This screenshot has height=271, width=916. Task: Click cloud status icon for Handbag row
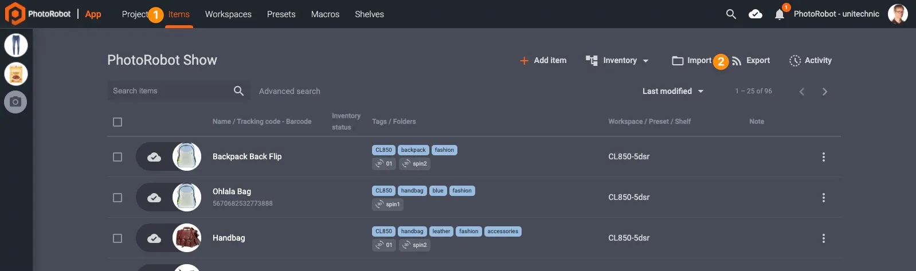coord(154,238)
